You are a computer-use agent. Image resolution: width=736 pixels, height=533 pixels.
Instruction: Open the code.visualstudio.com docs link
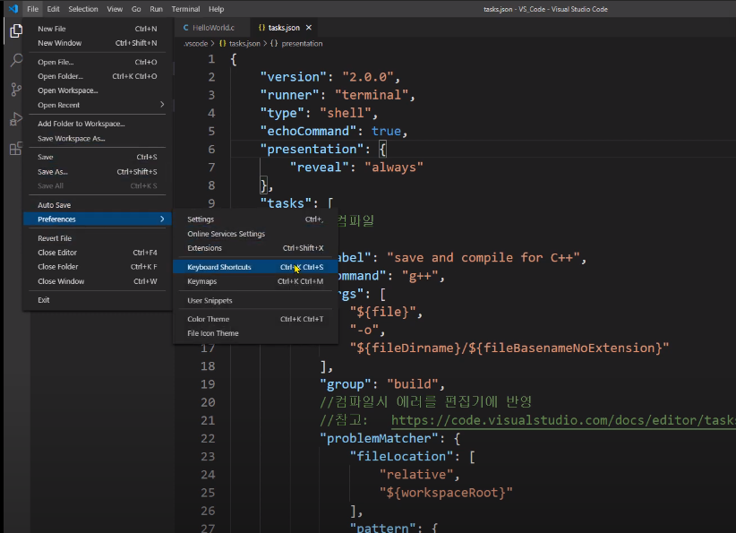(563, 420)
